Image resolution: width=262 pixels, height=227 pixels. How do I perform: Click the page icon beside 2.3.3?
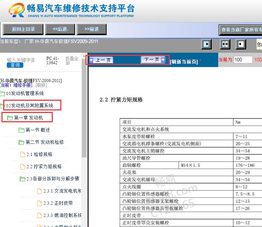39,215
